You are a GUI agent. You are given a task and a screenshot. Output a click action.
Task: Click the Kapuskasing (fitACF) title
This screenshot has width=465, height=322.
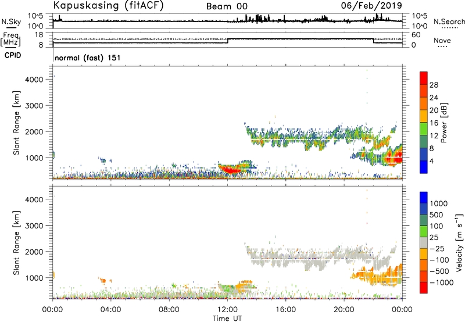(x=108, y=5)
